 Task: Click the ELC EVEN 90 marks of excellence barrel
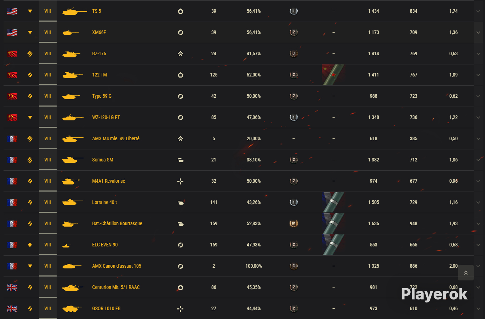pos(333,245)
